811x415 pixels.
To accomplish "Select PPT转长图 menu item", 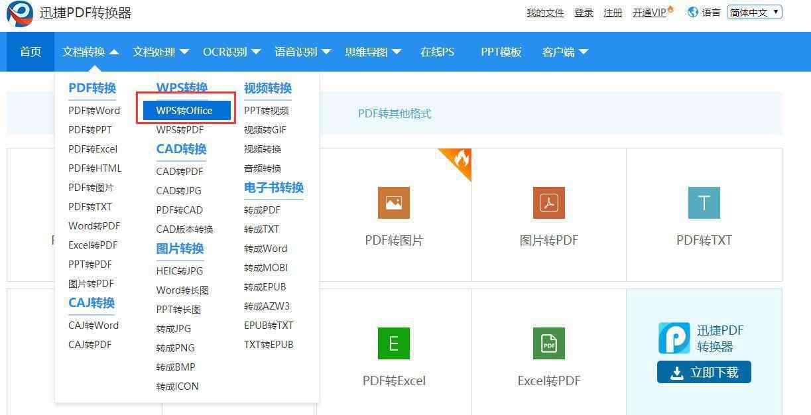I will click(178, 309).
